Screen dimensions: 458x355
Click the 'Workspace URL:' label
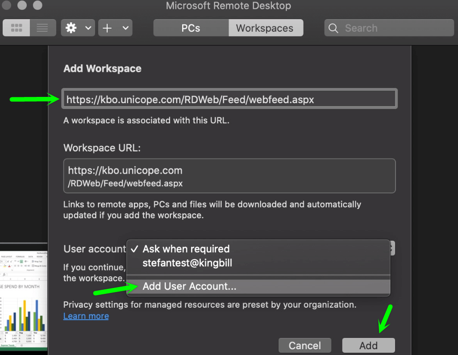coord(102,148)
